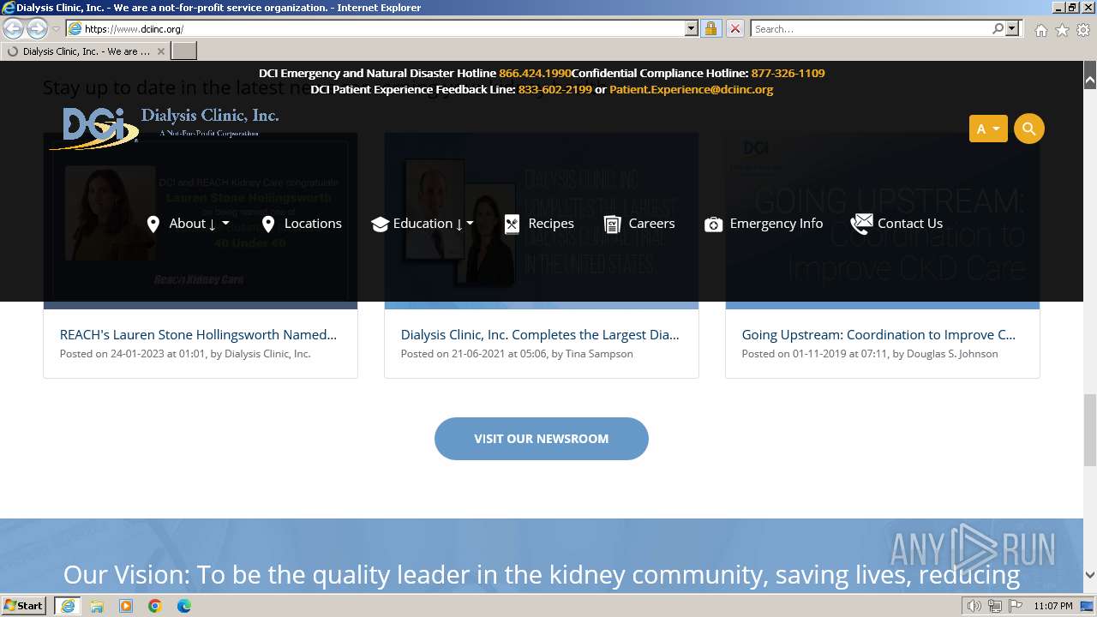Screen dimensions: 1097x617
Task: Open the font size 'A' dropdown
Action: (988, 129)
